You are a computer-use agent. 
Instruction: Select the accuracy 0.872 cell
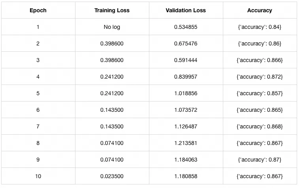tap(260, 77)
